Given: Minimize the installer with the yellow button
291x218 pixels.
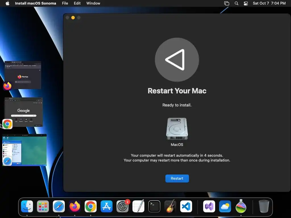Looking at the screenshot, I should [73, 18].
